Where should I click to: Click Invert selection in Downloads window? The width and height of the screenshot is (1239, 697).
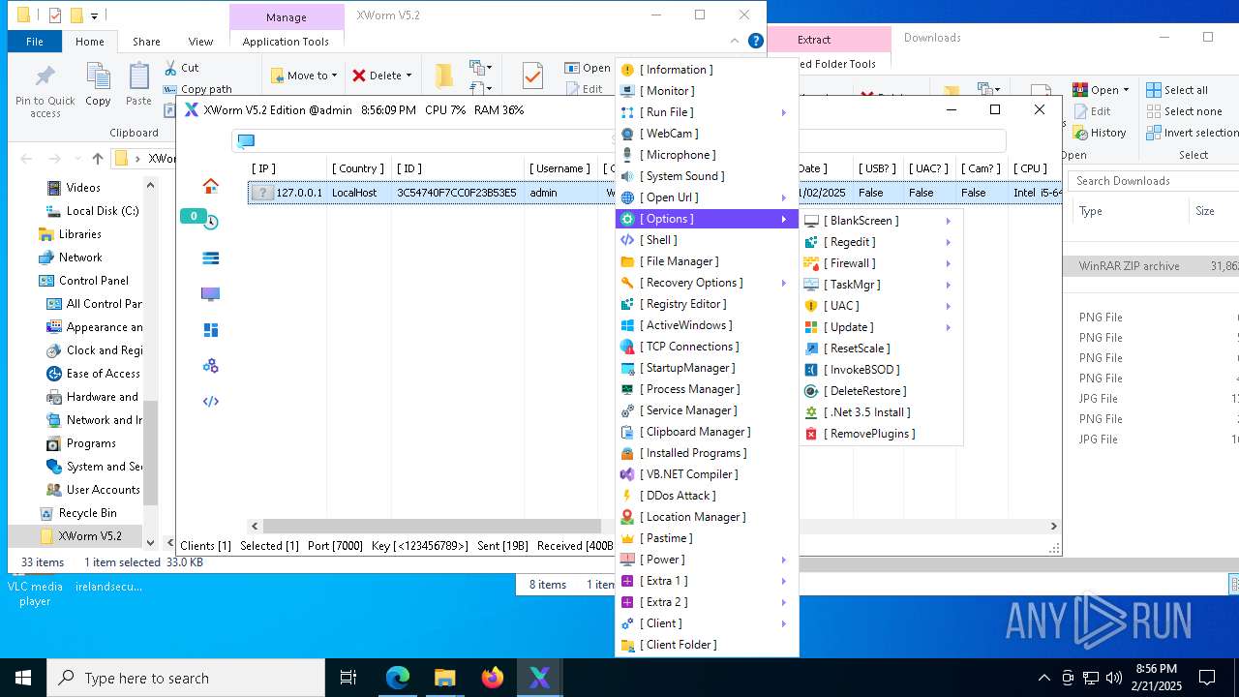click(1193, 133)
